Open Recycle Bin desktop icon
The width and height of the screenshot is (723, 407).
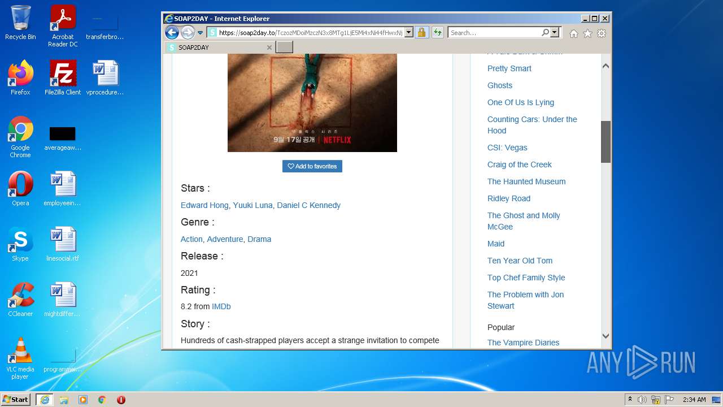[20, 23]
